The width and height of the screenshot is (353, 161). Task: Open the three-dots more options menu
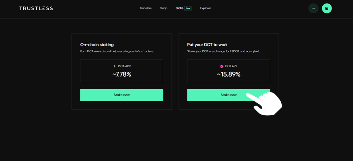(313, 8)
